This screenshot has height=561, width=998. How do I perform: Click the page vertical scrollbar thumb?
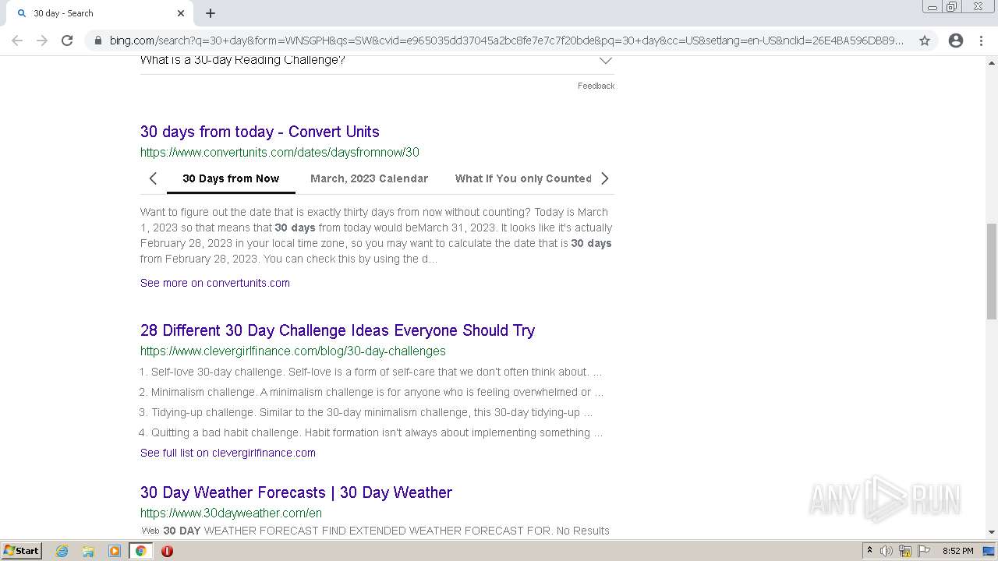(x=992, y=271)
